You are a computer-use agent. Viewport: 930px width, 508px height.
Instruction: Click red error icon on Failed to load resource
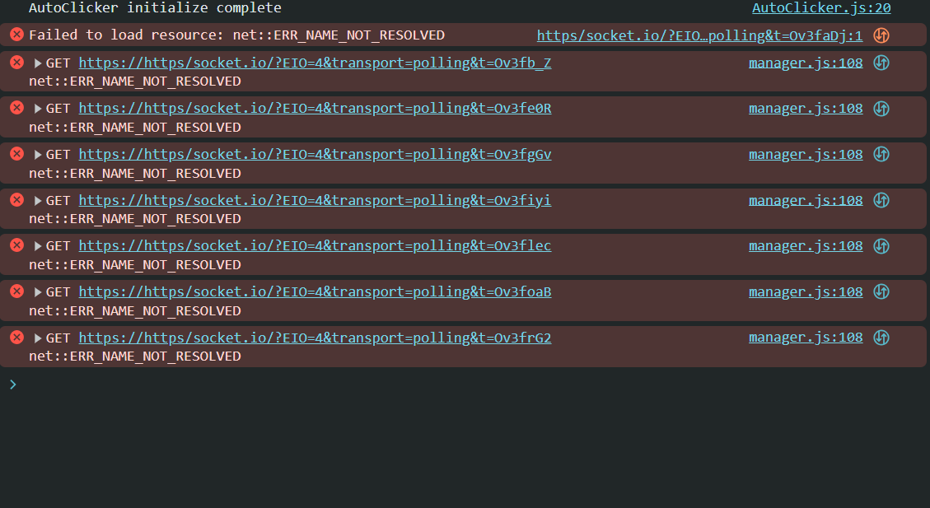click(16, 35)
